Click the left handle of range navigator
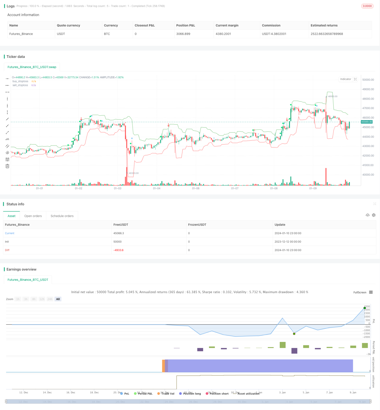380x410 pixels. pos(6,402)
